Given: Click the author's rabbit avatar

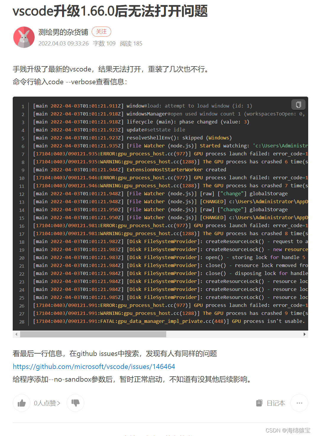Looking at the screenshot, I should 24,37.
